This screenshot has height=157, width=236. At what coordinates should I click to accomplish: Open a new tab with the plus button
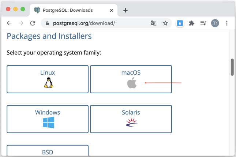pyautogui.click(x=126, y=10)
